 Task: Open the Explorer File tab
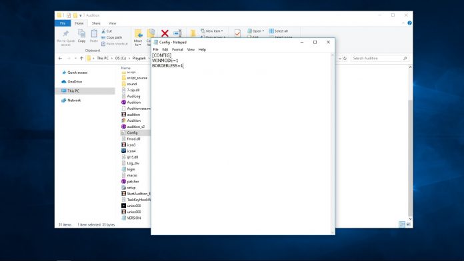pos(63,23)
